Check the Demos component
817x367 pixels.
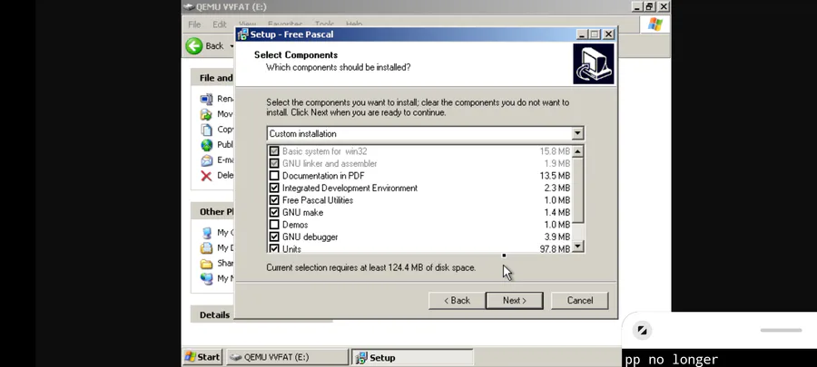(x=274, y=225)
